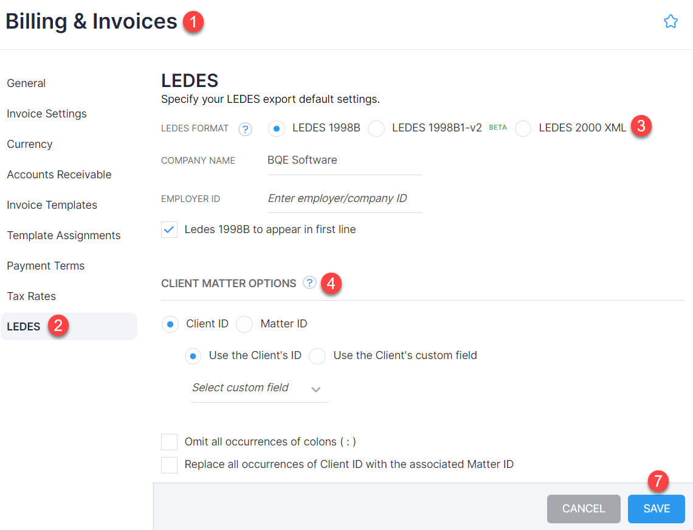Choose Matter ID option

point(244,324)
